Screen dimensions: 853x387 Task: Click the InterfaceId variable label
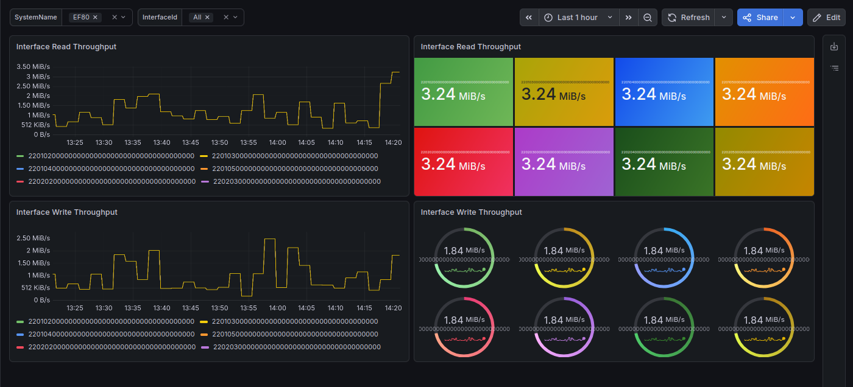(160, 18)
